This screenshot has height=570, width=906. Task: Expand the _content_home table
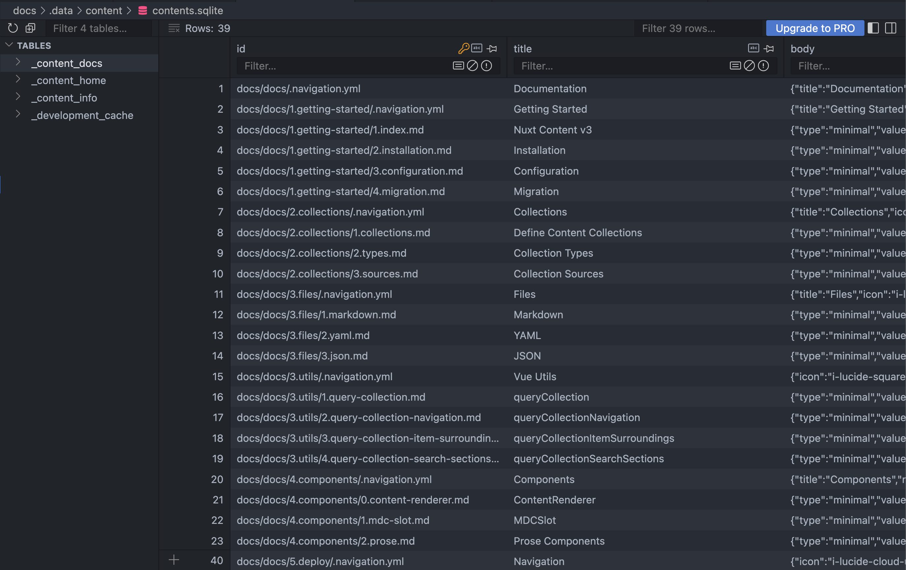18,79
